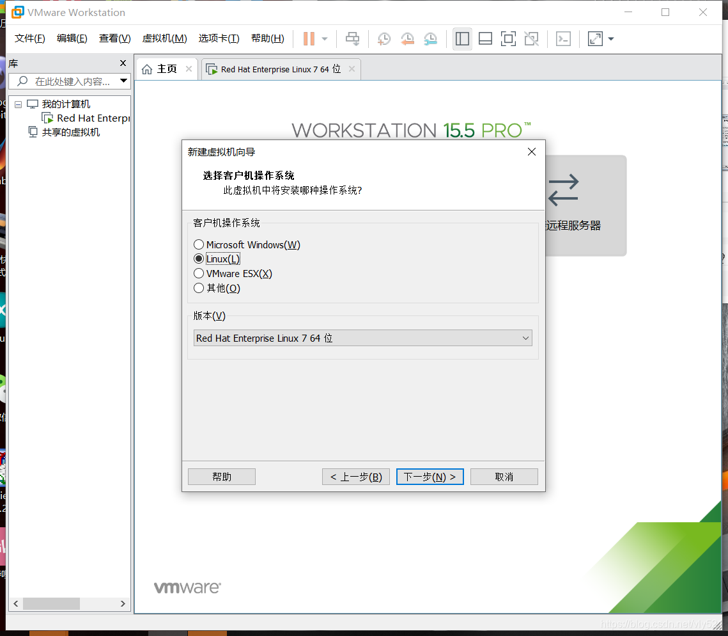This screenshot has width=728, height=636.
Task: Click the shared VMs icon beside 共享的虚拟机
Action: point(33,132)
